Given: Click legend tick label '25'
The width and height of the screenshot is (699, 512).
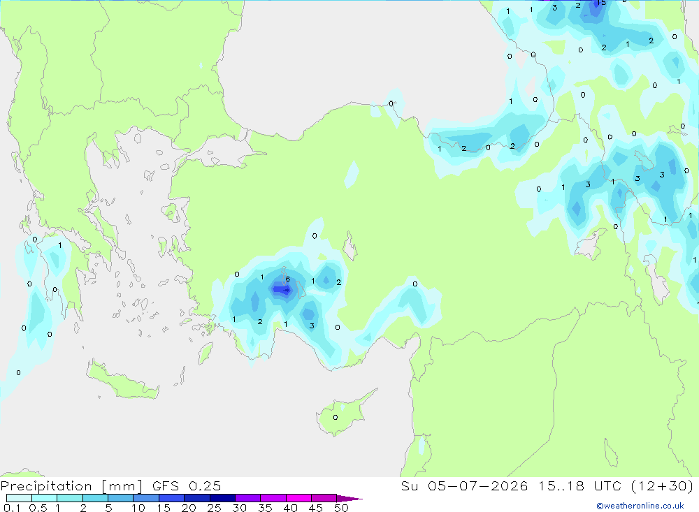Looking at the screenshot, I should coord(215,508).
